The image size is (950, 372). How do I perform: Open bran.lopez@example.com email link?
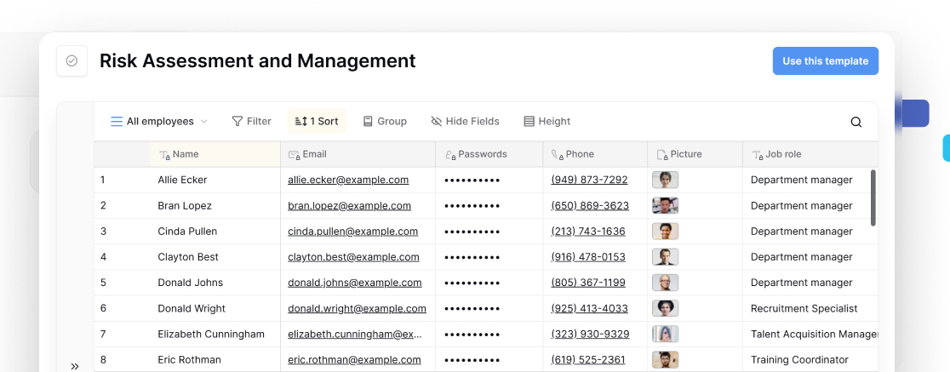[x=350, y=205]
